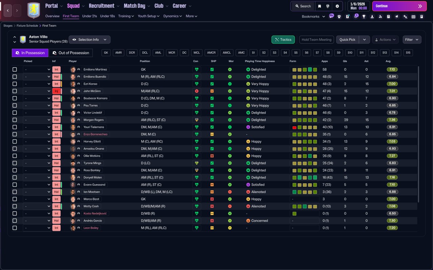Tick the checkbox for Harvey Elliott

(15, 141)
